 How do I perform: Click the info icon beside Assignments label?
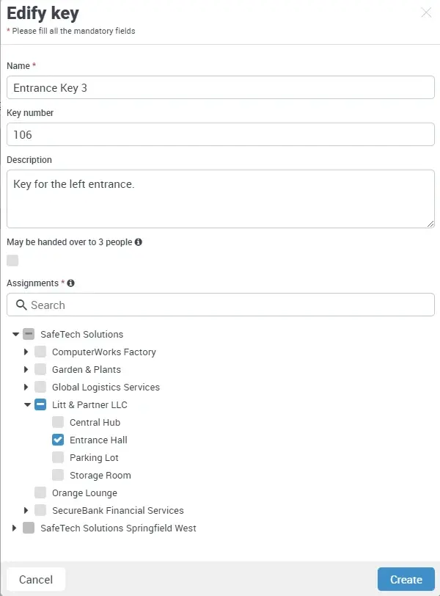click(x=70, y=283)
